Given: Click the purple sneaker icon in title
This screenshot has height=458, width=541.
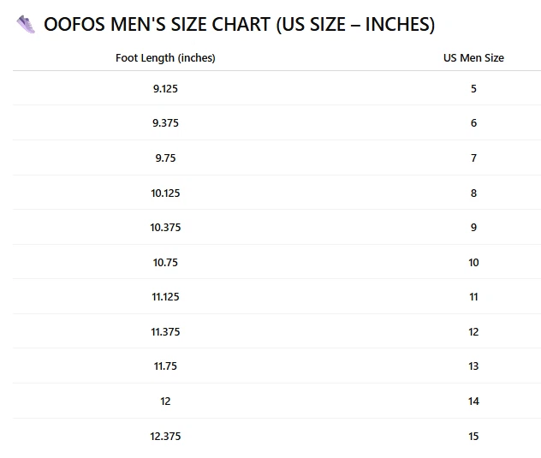Looking at the screenshot, I should [26, 25].
